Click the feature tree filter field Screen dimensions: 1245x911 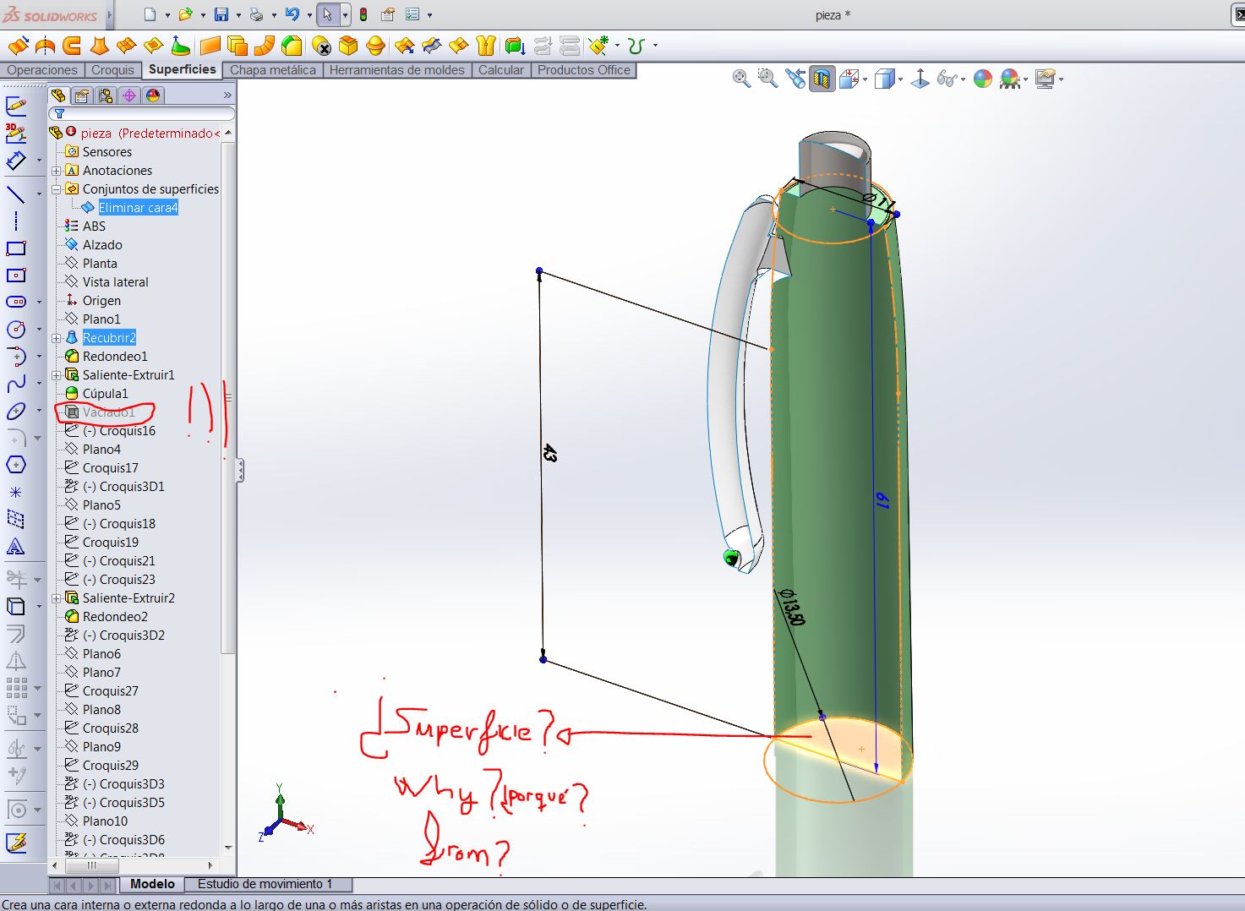142,113
